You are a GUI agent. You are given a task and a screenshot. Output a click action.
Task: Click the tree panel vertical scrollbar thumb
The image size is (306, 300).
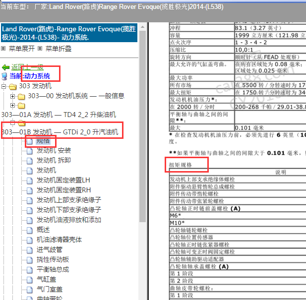pyautogui.click(x=143, y=126)
